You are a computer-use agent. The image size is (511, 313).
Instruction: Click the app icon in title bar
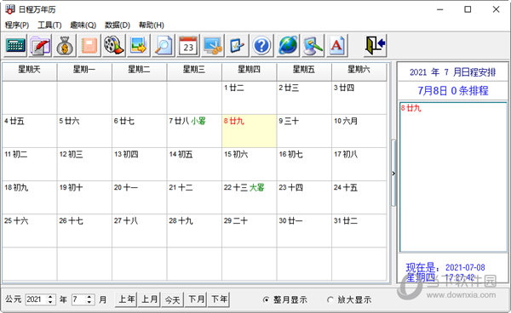[9, 9]
